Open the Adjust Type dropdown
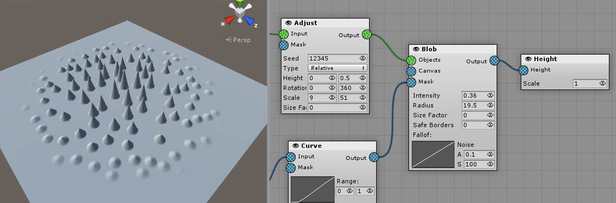Screen dimensions: 616x203 pyautogui.click(x=337, y=68)
